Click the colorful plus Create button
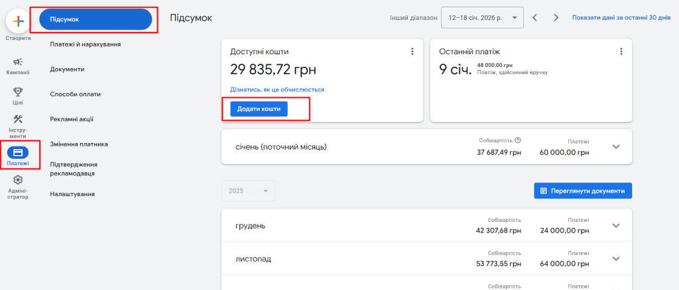The height and width of the screenshot is (290, 679). click(18, 21)
